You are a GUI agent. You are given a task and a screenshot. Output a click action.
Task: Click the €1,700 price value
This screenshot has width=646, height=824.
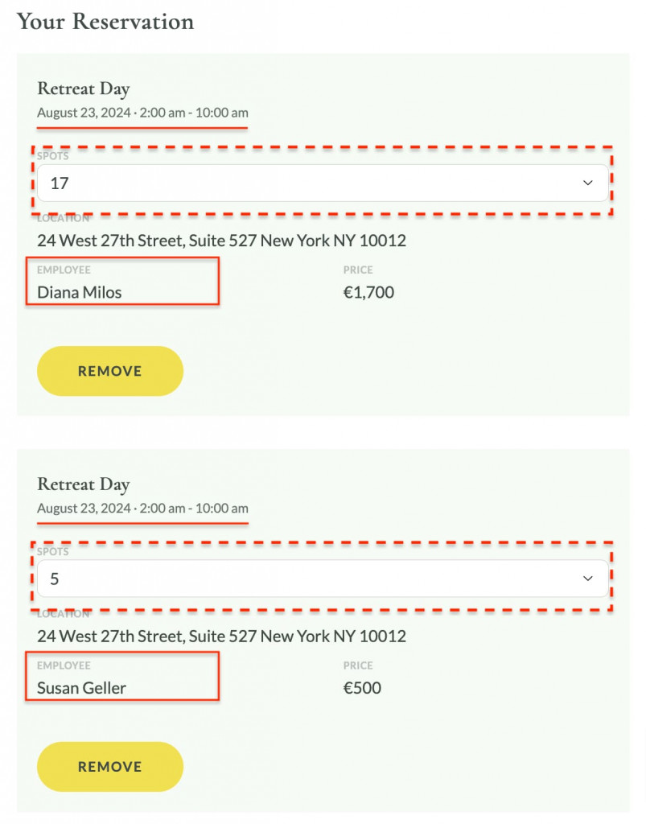click(368, 292)
